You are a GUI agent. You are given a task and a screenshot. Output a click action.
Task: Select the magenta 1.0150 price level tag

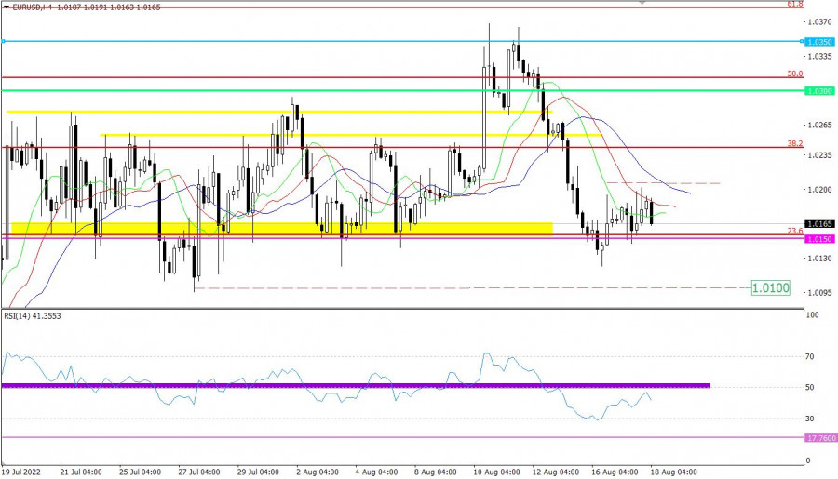pyautogui.click(x=819, y=239)
